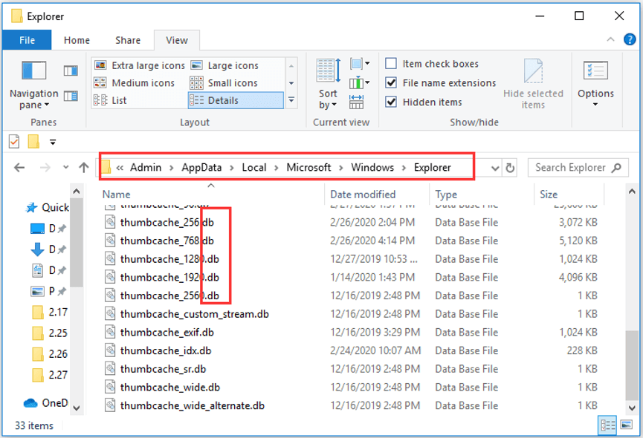Expand the address bar history dropdown
The height and width of the screenshot is (438, 643).
pos(496,168)
